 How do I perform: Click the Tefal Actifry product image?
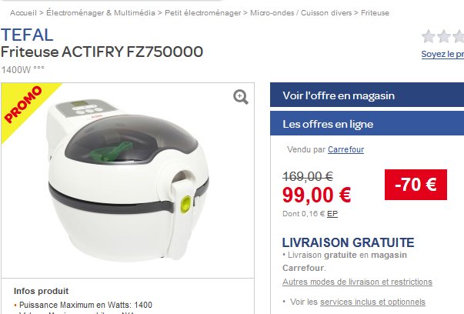pos(129,181)
